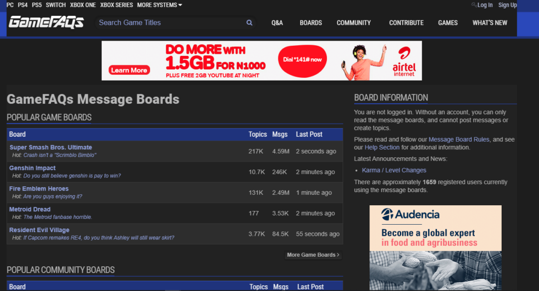Open Super Smash Bros. Ultimate board
Image resolution: width=539 pixels, height=291 pixels.
point(51,147)
